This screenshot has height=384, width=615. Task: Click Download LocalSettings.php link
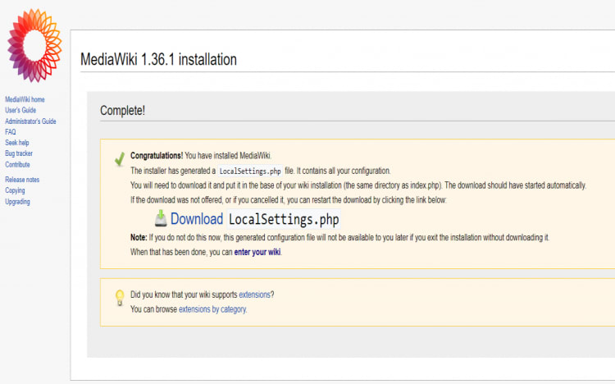(254, 219)
